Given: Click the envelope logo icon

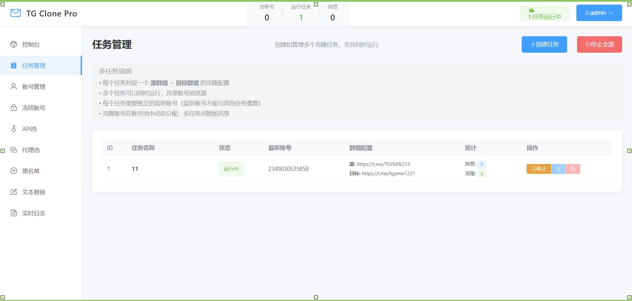Looking at the screenshot, I should click(15, 13).
